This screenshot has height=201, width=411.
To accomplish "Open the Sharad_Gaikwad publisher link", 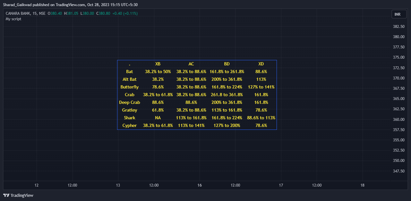I will tap(16, 5).
